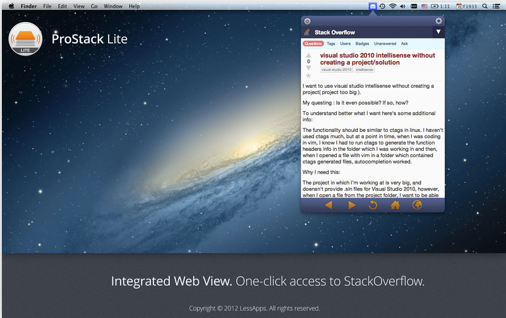The image size is (506, 318).
Task: Click the calendar icon beside F1933
Action: 459,6
